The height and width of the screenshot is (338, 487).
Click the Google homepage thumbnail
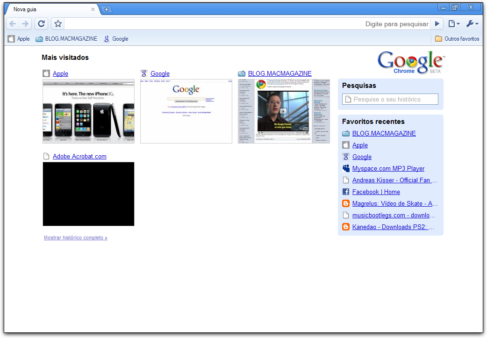(186, 111)
